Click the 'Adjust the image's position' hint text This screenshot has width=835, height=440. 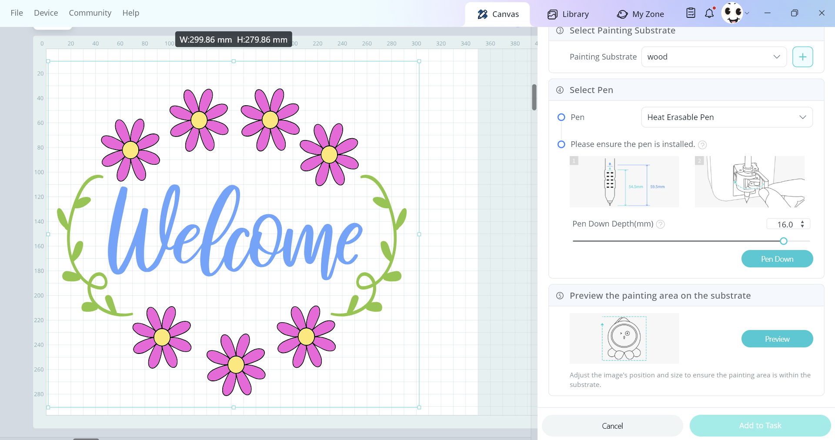[690, 380]
